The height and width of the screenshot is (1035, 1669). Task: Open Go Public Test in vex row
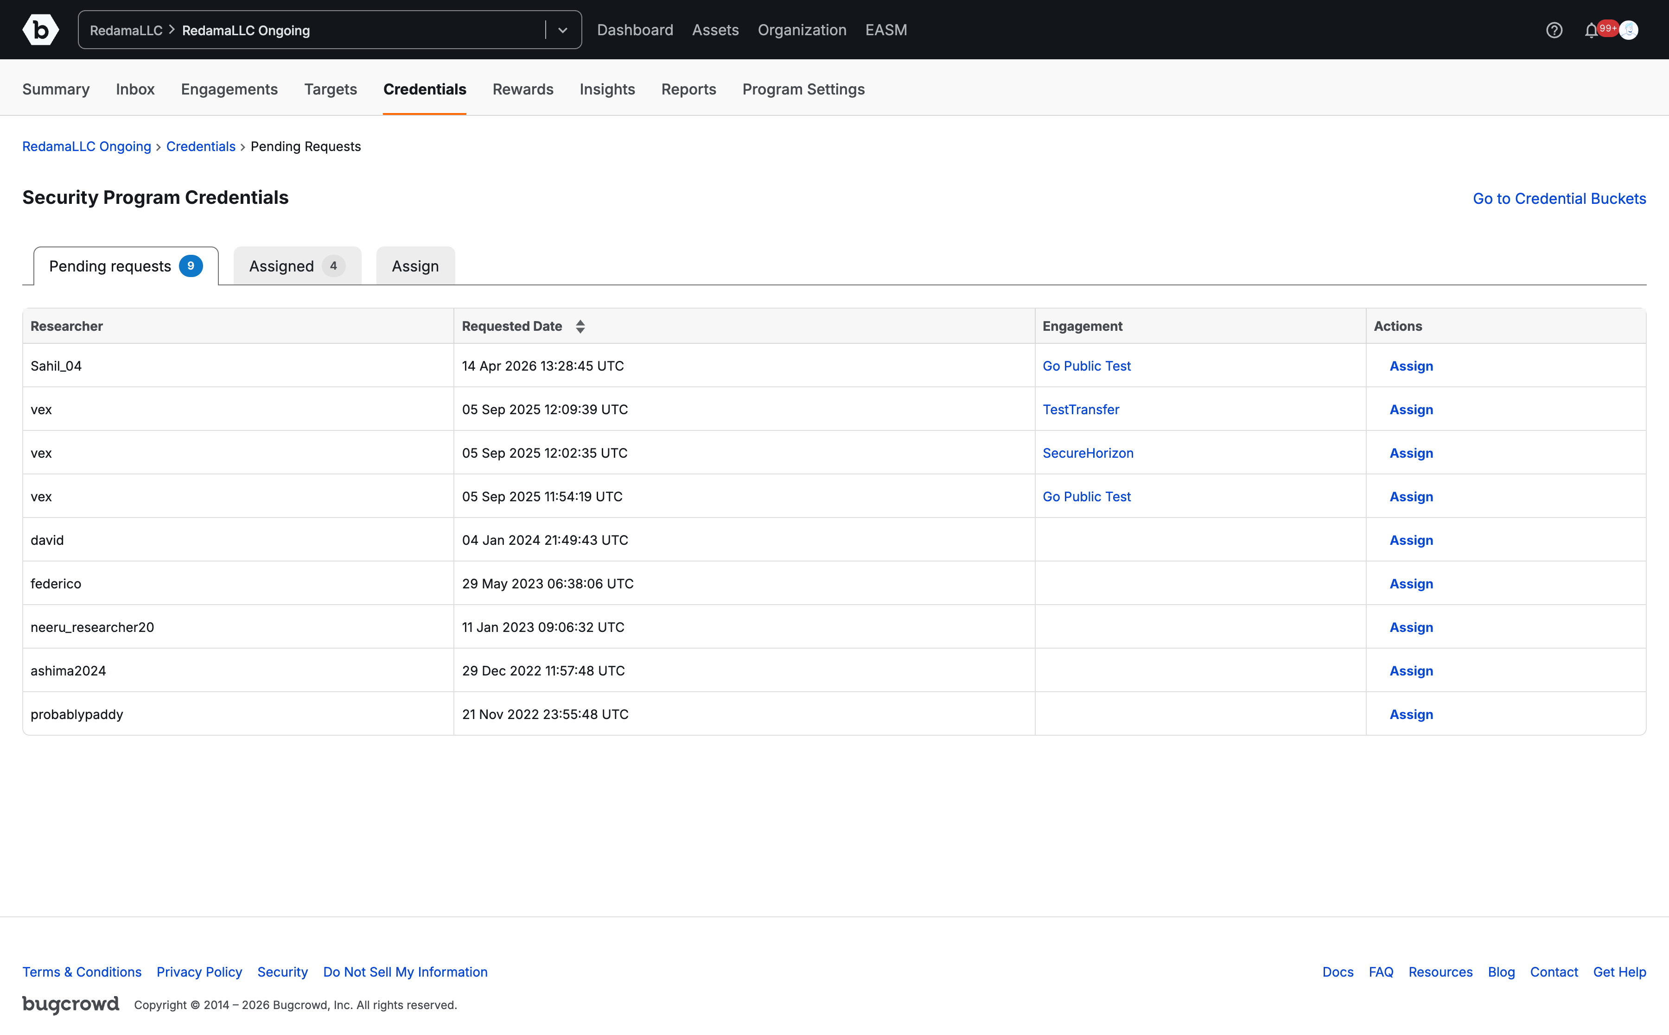pyautogui.click(x=1086, y=497)
